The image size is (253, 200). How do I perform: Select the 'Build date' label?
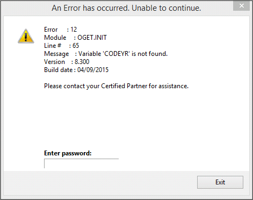pos(59,70)
